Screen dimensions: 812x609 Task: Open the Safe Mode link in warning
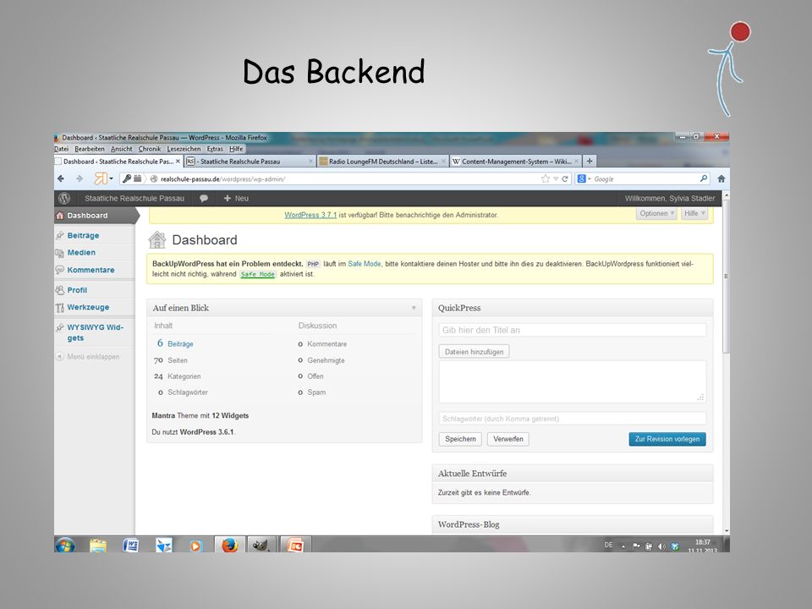pyautogui.click(x=364, y=264)
